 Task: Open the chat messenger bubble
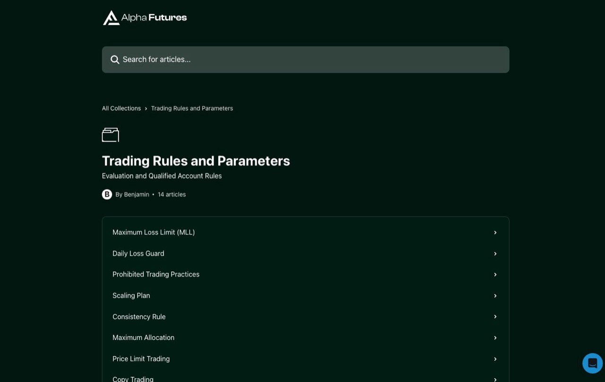coord(592,363)
